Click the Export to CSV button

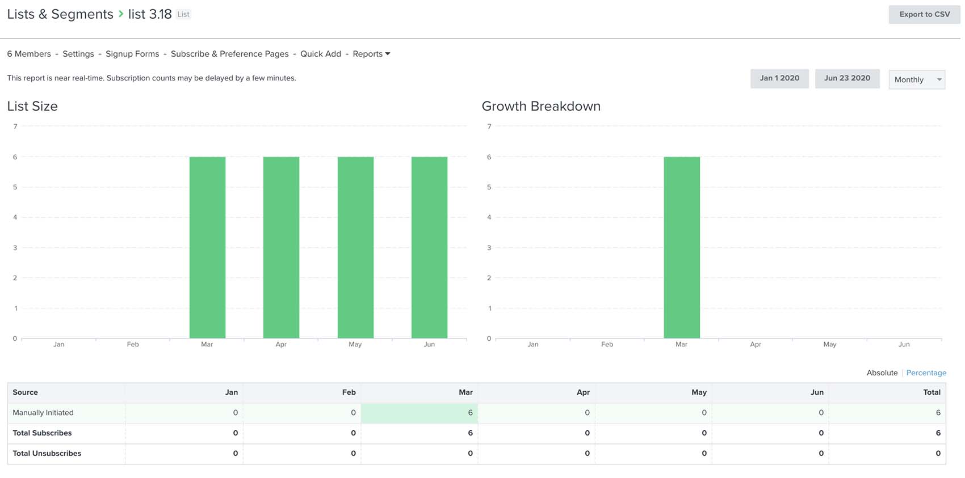coord(924,14)
